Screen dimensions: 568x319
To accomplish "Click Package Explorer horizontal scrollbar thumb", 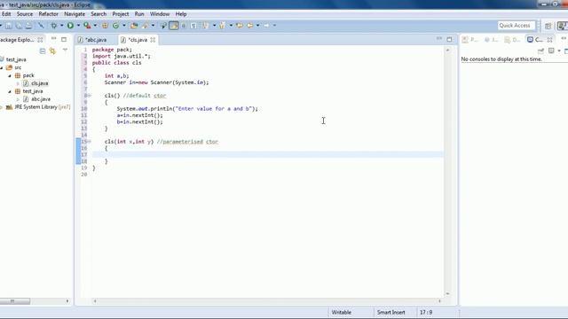I will pos(14,301).
